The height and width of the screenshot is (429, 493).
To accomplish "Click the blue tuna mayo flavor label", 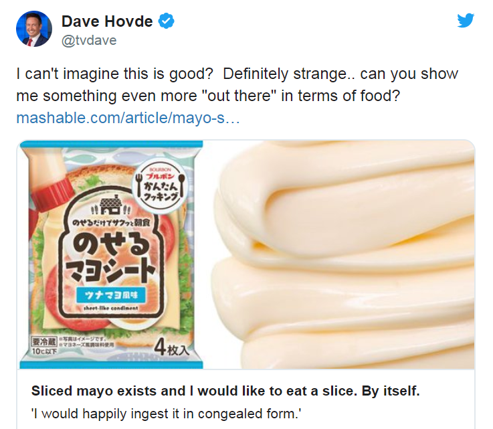I will (111, 295).
